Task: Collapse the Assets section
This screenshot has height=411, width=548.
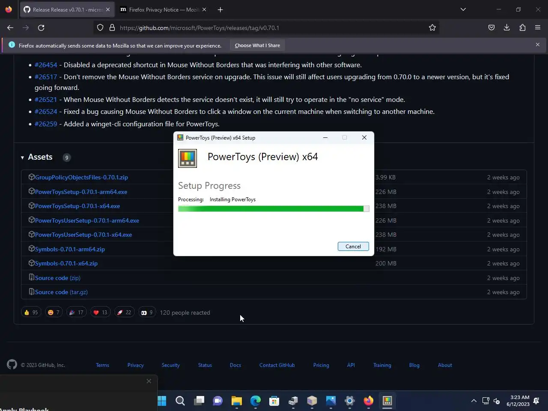Action: pos(37,157)
